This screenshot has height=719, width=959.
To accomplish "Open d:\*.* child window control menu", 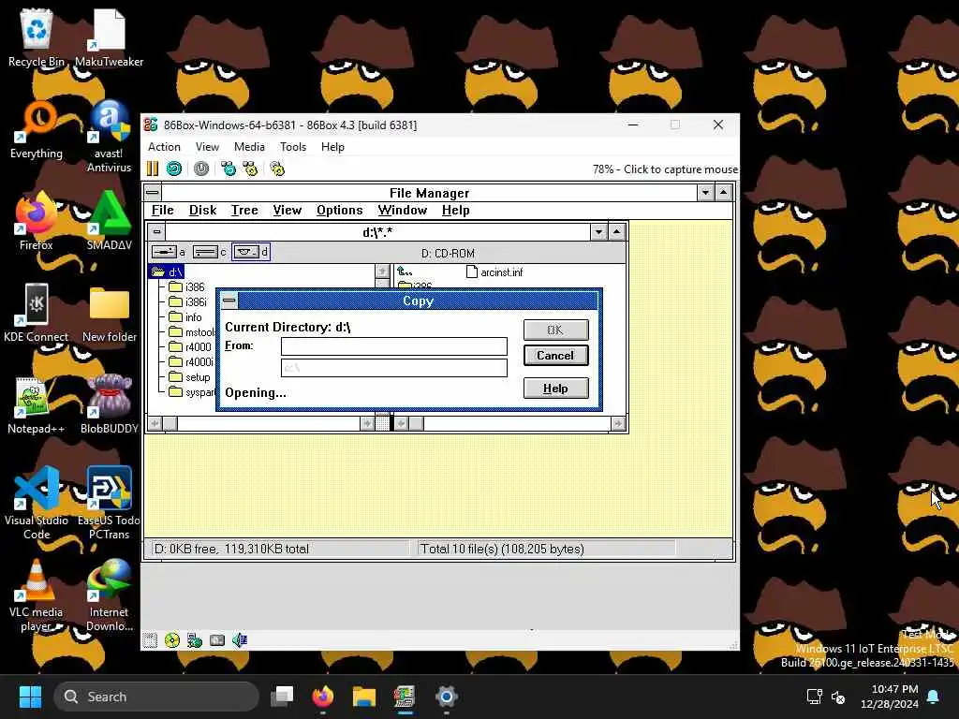I will pyautogui.click(x=157, y=232).
